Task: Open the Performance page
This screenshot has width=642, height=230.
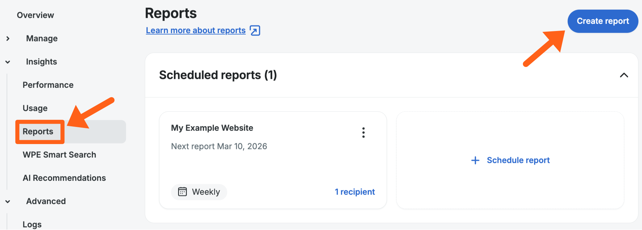Action: pos(48,85)
